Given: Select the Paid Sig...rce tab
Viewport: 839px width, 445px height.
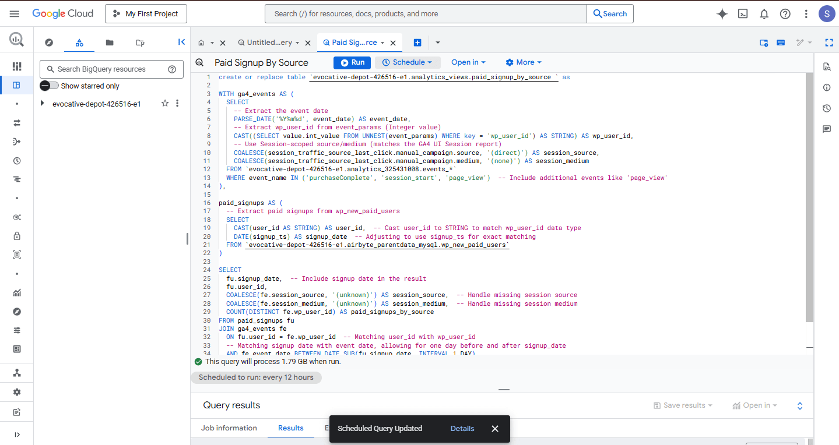Looking at the screenshot, I should (x=350, y=43).
